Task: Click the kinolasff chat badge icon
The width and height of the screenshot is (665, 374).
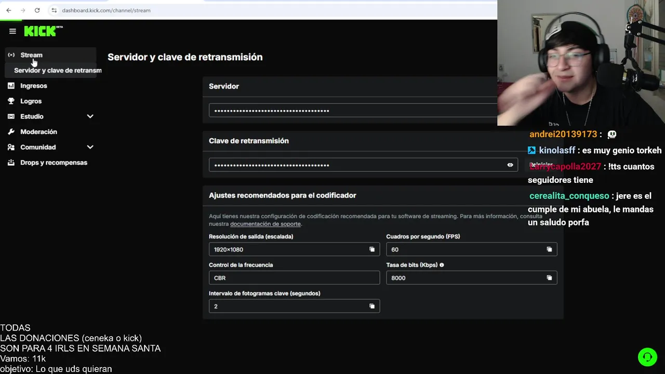Action: pos(531,150)
